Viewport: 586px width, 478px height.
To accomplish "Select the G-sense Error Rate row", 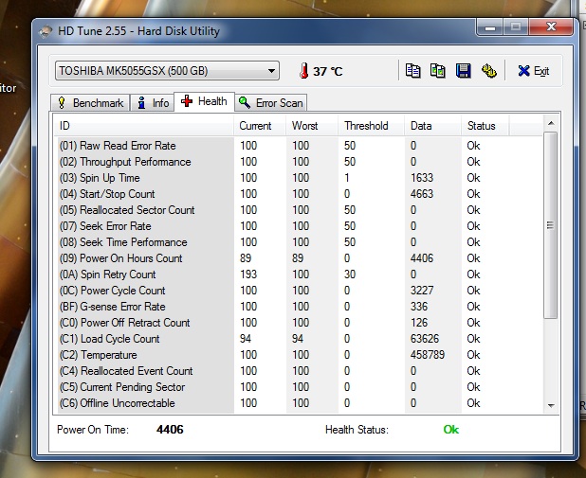I will tap(299, 307).
